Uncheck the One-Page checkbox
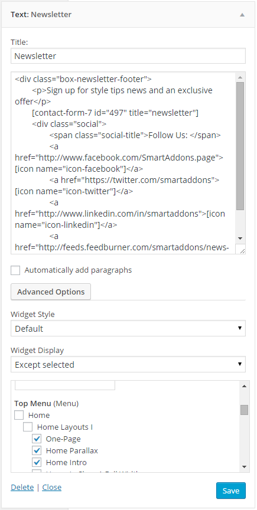Viewport: 257px width, 510px height. [37, 439]
